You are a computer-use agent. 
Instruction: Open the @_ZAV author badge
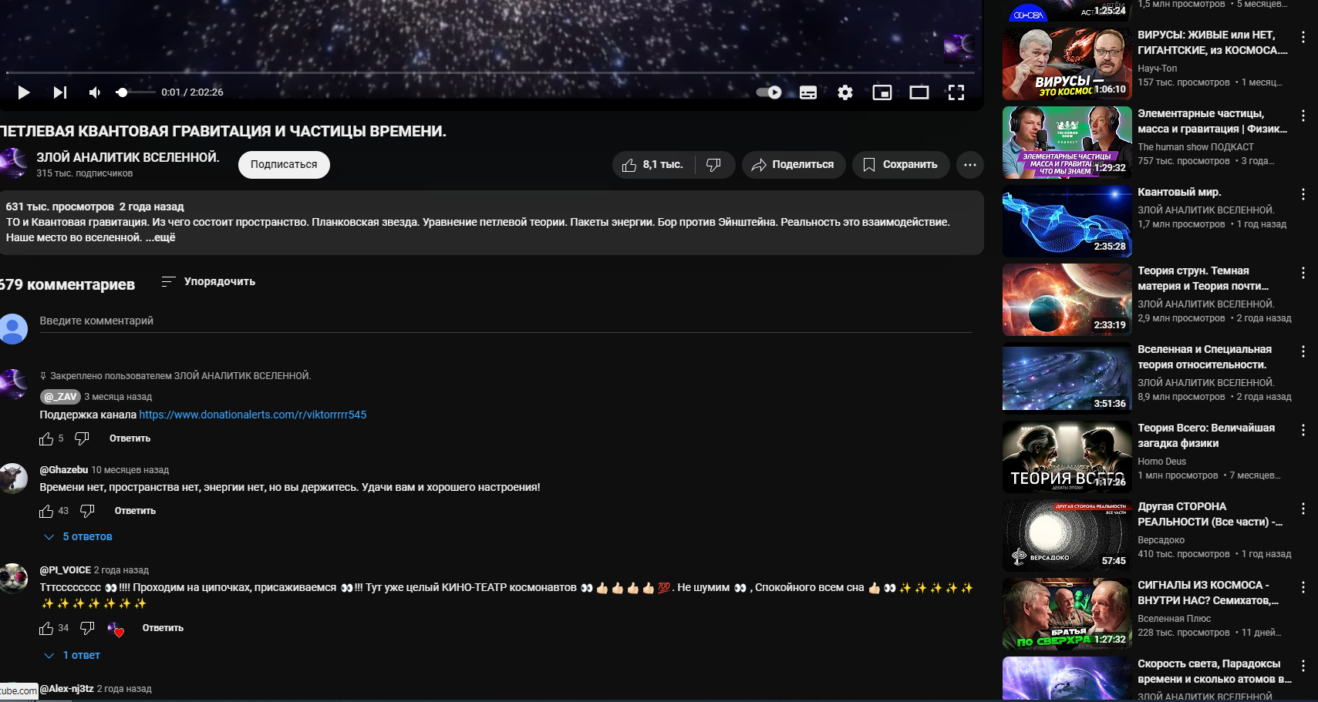[60, 397]
